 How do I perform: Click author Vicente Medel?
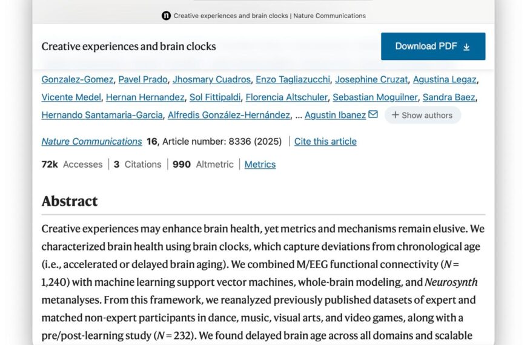click(71, 97)
